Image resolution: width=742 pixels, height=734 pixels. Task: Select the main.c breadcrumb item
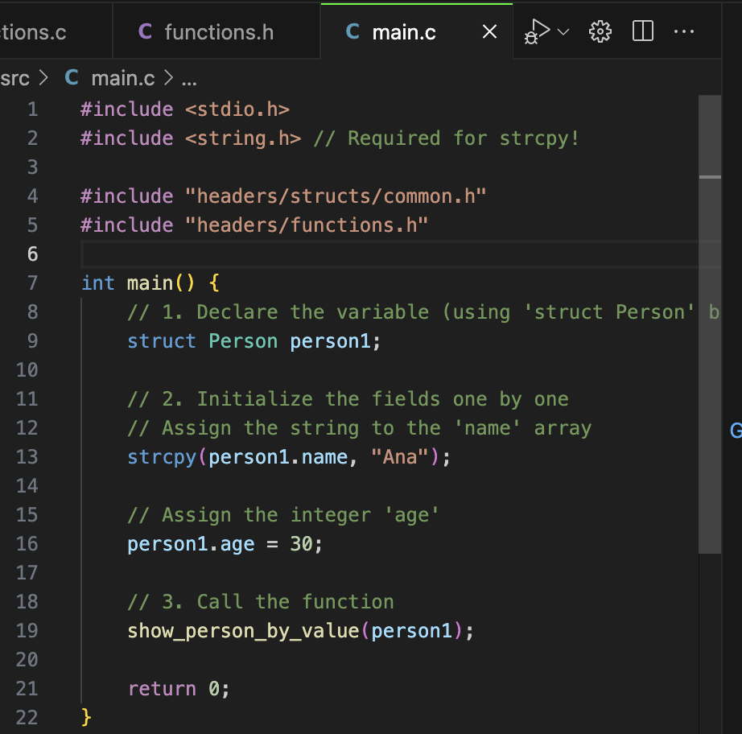122,78
